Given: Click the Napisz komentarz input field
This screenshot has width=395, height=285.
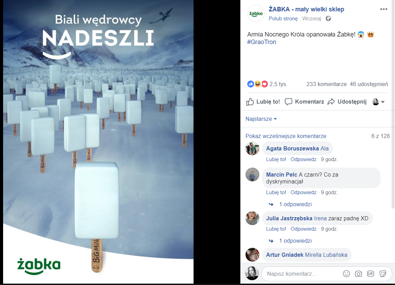Looking at the screenshot, I should pyautogui.click(x=302, y=274).
